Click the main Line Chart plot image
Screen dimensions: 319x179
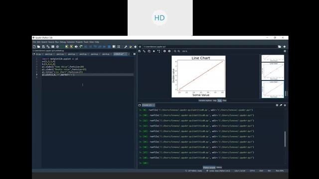(198, 77)
